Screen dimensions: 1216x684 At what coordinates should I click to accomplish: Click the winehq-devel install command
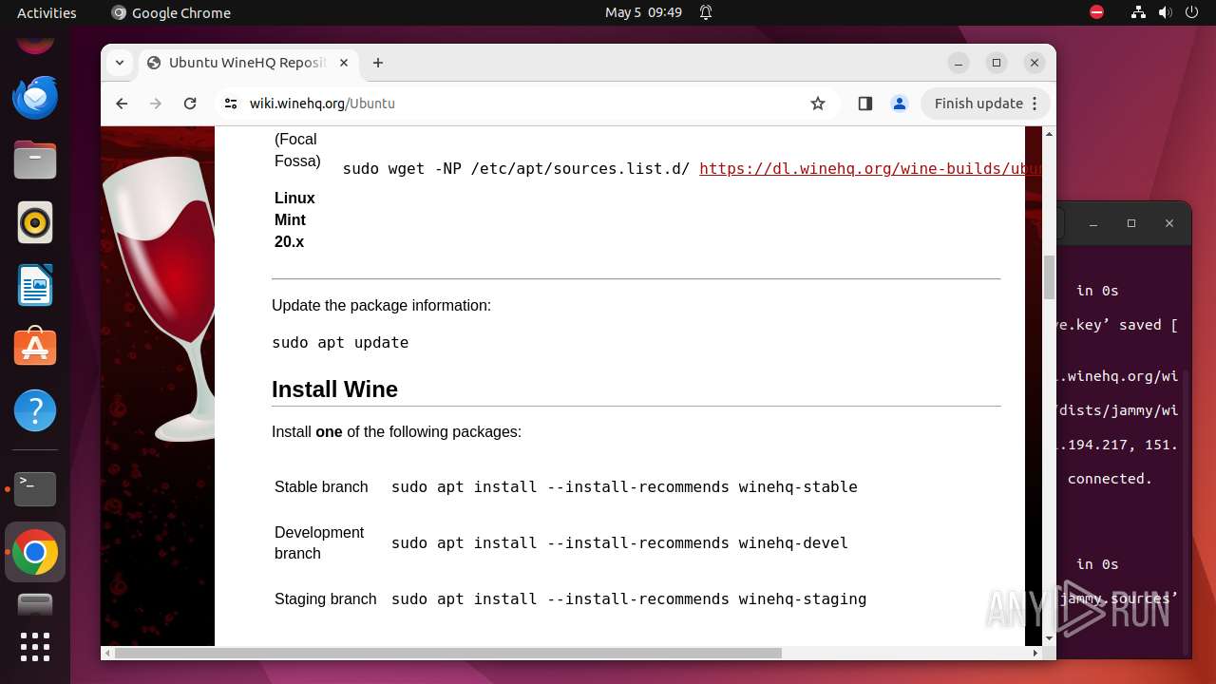[619, 542]
